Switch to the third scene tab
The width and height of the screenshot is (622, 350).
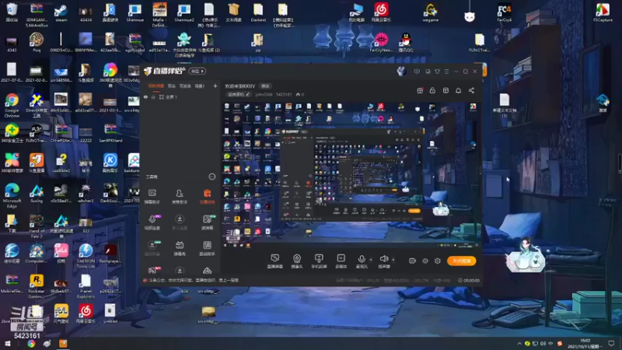[185, 86]
